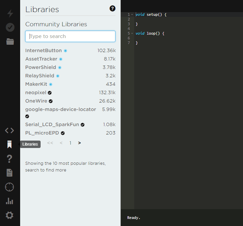The width and height of the screenshot is (243, 226).
Task: Click the Libraries panel help icon
Action: [x=112, y=9]
